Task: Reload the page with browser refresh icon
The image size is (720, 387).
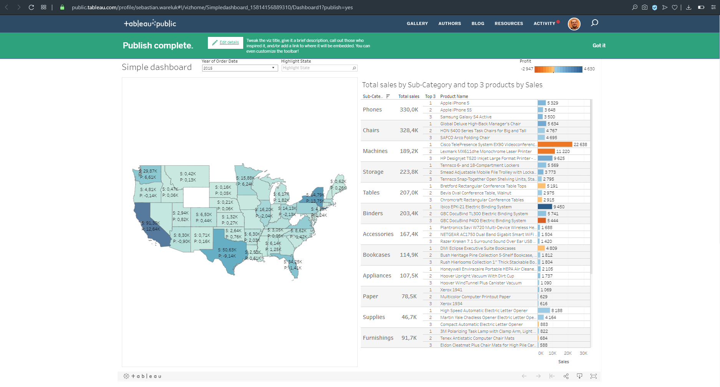Action: click(32, 7)
